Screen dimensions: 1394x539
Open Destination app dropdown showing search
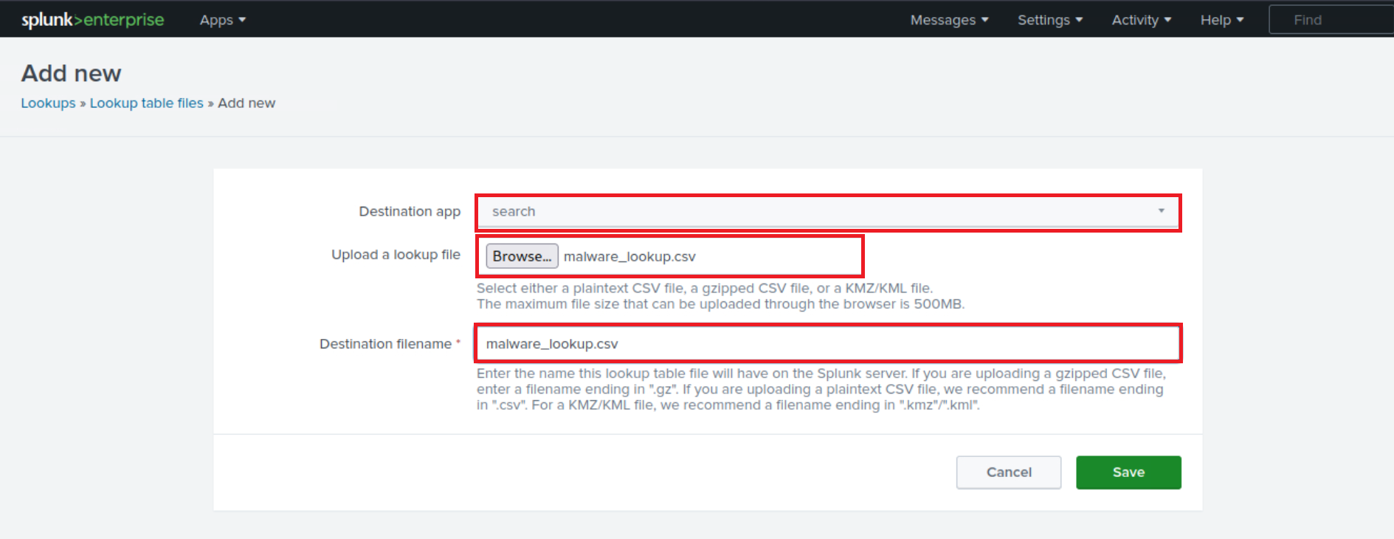[x=827, y=212]
